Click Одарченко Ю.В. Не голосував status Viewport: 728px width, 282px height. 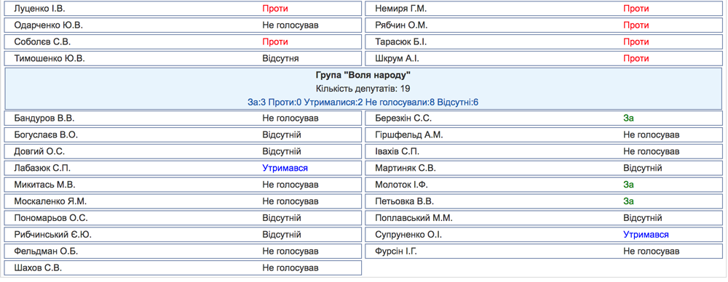(x=290, y=25)
